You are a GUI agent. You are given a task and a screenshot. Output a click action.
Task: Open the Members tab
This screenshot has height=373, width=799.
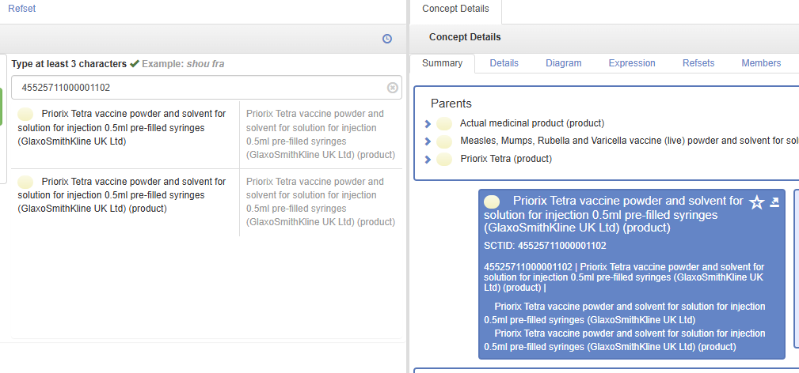(760, 63)
